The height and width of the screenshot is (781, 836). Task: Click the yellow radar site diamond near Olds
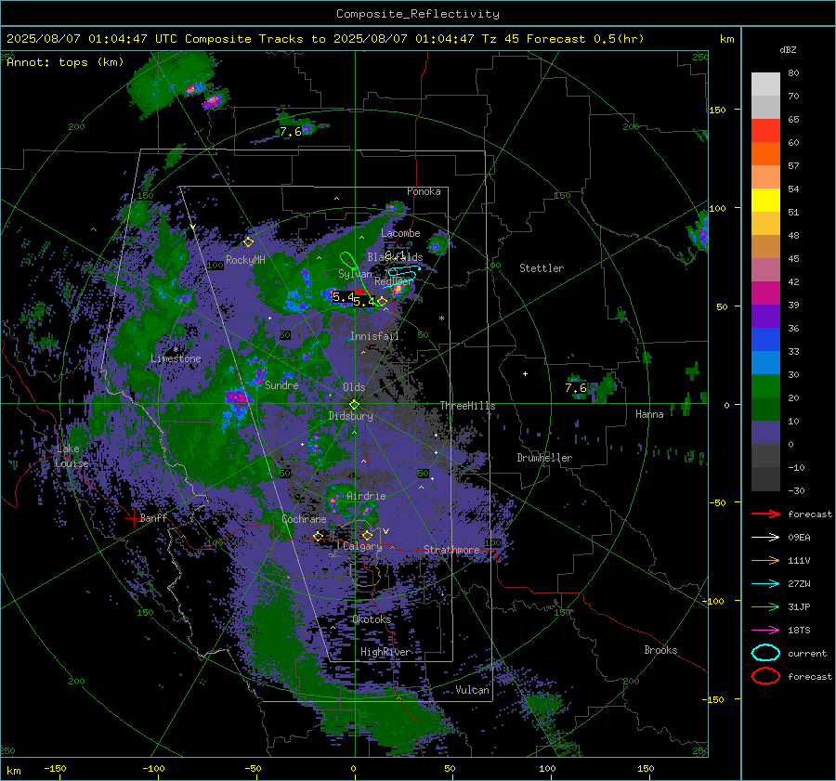tap(354, 405)
